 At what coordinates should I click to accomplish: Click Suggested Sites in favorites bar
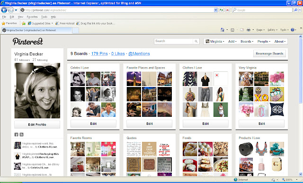click(40, 23)
